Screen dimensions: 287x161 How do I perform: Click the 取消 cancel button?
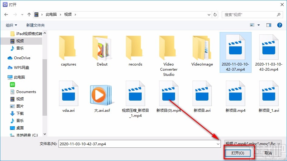point(268,153)
